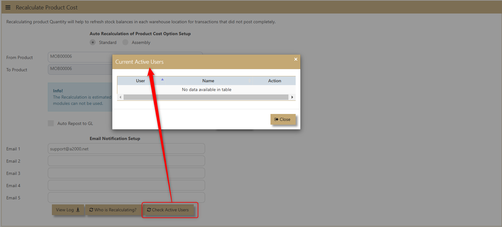Click the Close button in dialog
Viewport: 502px width, 227px height.
283,119
